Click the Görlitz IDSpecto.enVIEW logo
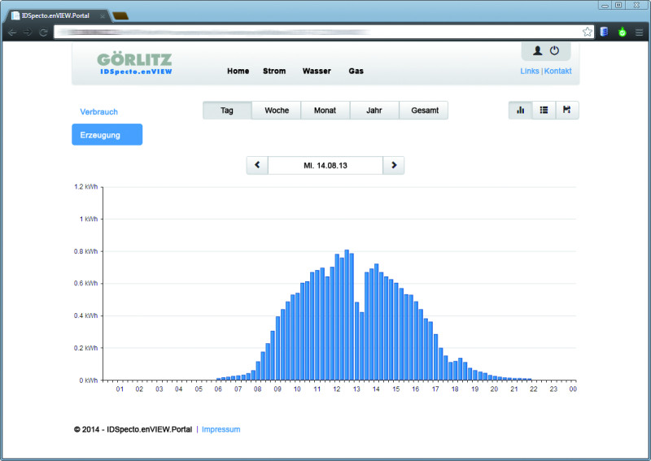Viewport: 651px width, 461px height. point(135,64)
